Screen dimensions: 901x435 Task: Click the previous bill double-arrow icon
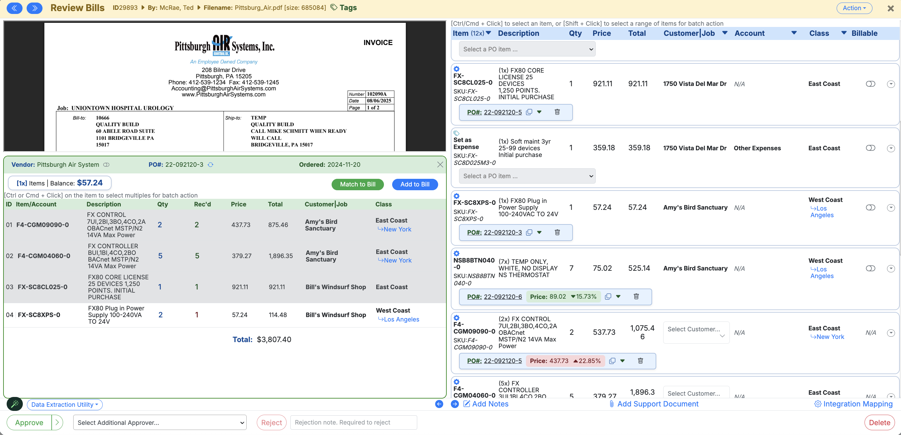pyautogui.click(x=14, y=8)
